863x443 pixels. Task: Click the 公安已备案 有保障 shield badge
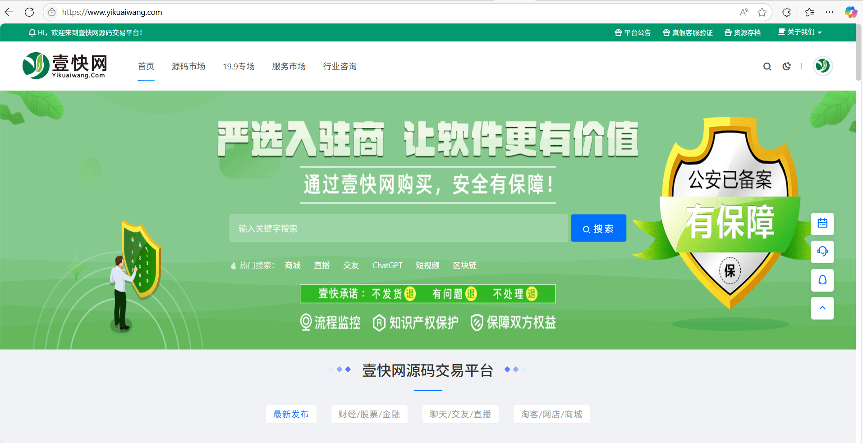730,213
